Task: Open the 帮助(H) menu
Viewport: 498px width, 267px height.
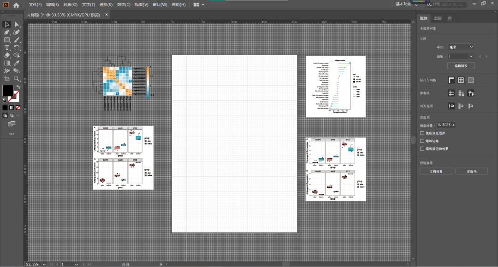Action: pyautogui.click(x=178, y=5)
